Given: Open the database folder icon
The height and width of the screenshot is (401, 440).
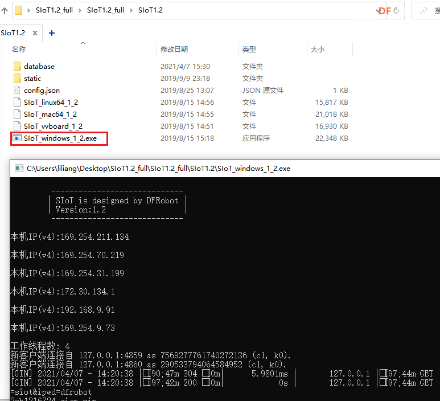Looking at the screenshot, I should 17,67.
